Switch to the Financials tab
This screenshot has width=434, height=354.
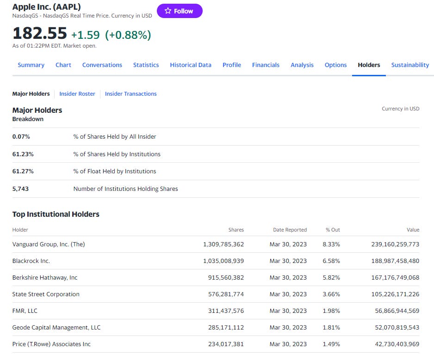[266, 65]
